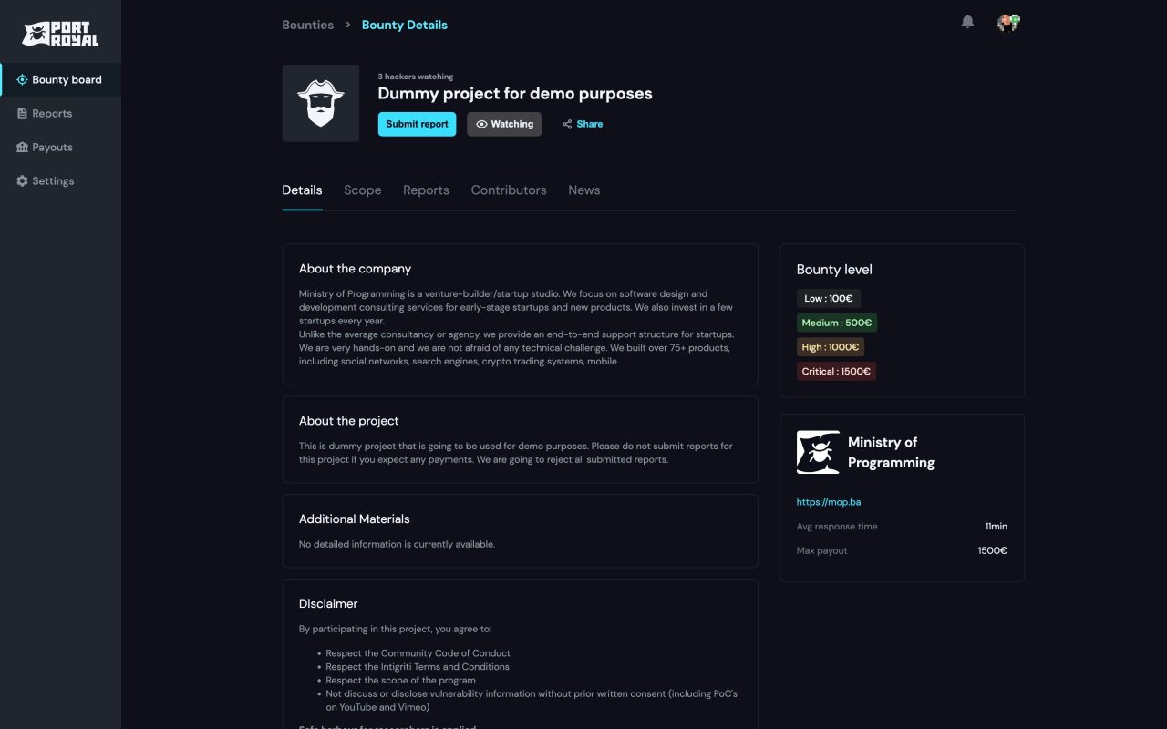1167x729 pixels.
Task: Click the pirate project thumbnail
Action: pyautogui.click(x=321, y=103)
